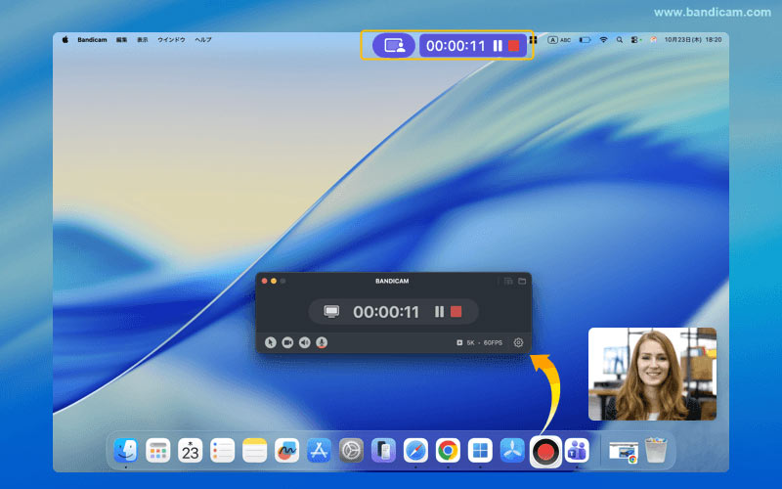Screen dimensions: 782x489
Task: Click the screen mode monitor icon in Bandicam
Action: click(331, 312)
